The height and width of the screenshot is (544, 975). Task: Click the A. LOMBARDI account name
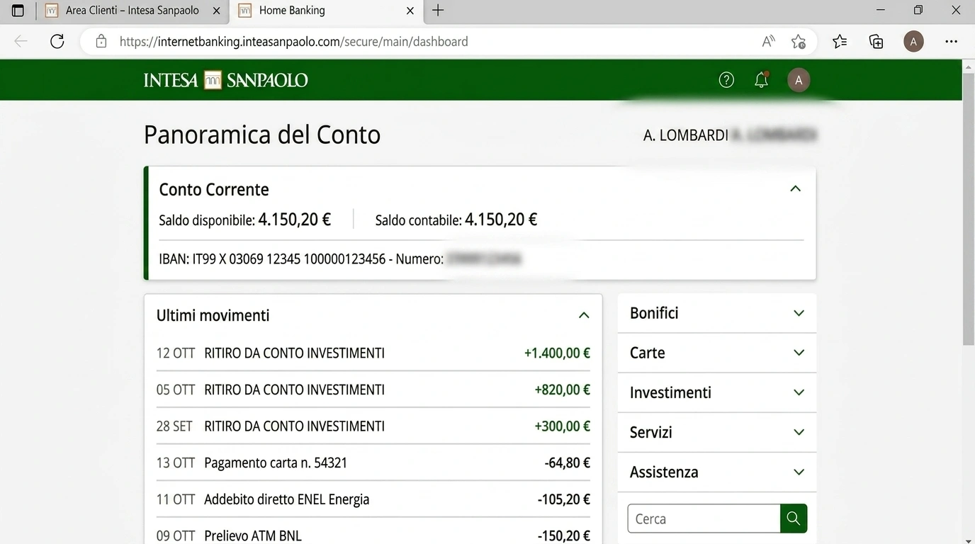686,135
